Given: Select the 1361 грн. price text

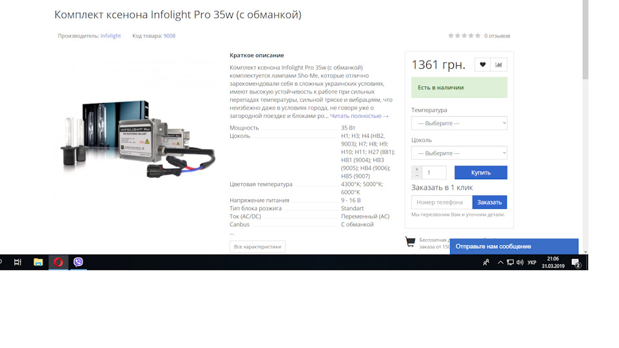Looking at the screenshot, I should pyautogui.click(x=438, y=64).
